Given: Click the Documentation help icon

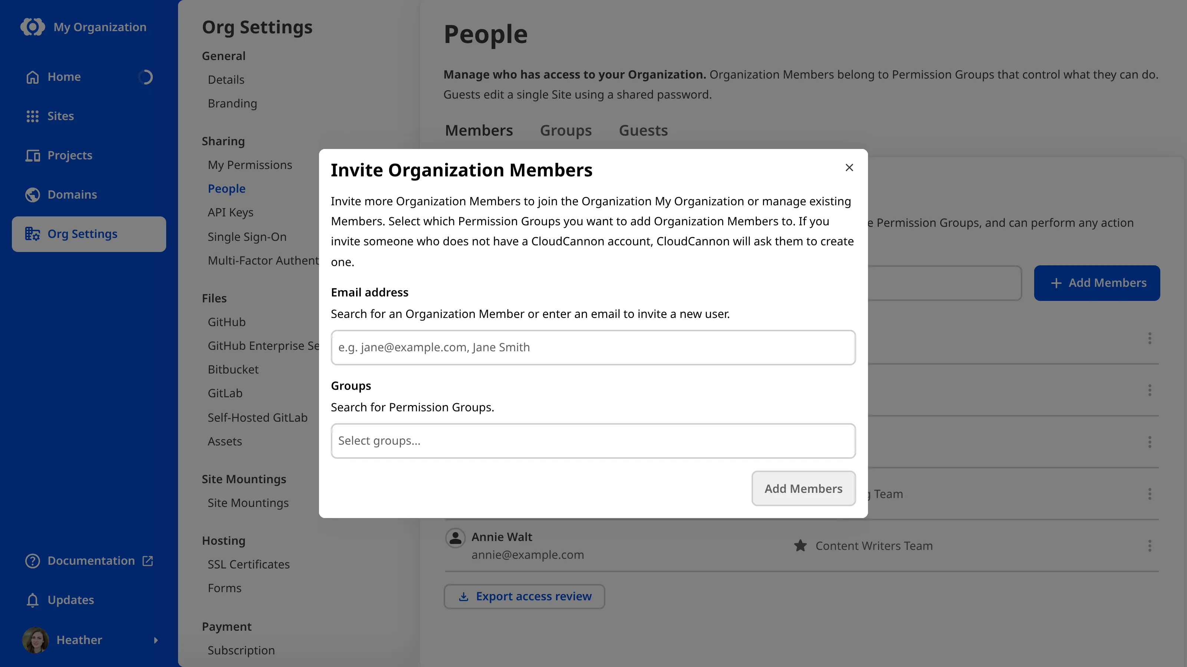Looking at the screenshot, I should pyautogui.click(x=32, y=561).
